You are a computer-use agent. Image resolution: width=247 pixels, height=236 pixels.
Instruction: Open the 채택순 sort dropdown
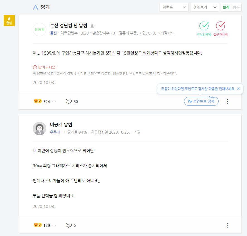pyautogui.click(x=174, y=7)
